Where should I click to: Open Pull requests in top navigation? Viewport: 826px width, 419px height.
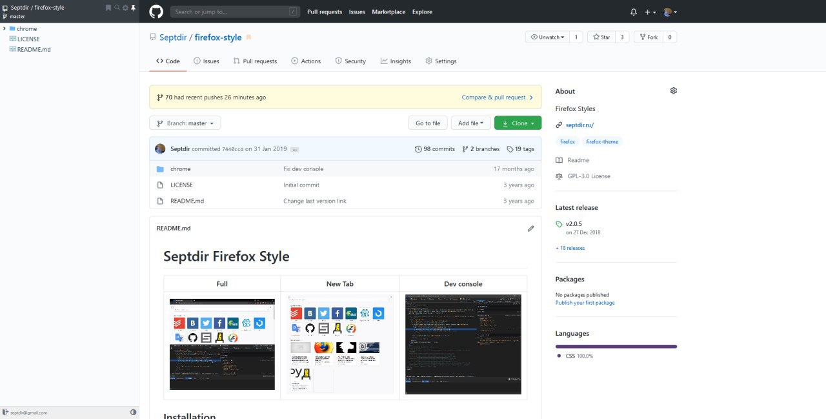coord(325,12)
